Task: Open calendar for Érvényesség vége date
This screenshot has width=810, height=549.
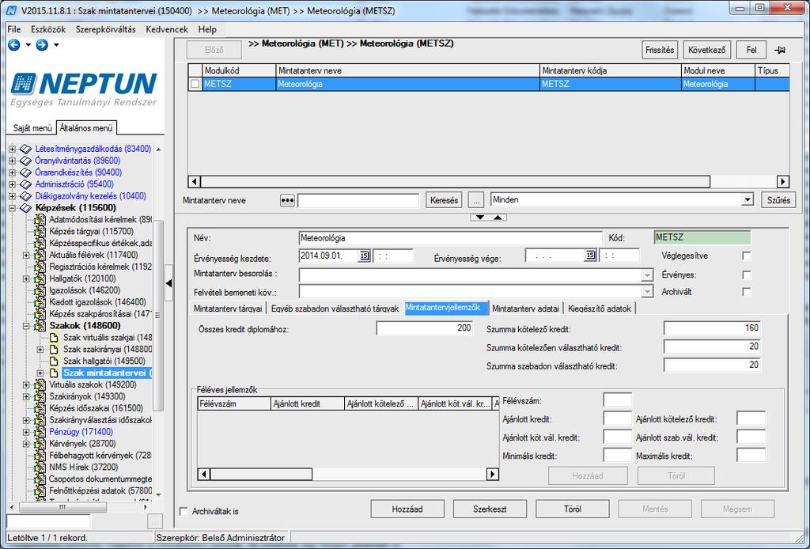Action: pos(590,256)
